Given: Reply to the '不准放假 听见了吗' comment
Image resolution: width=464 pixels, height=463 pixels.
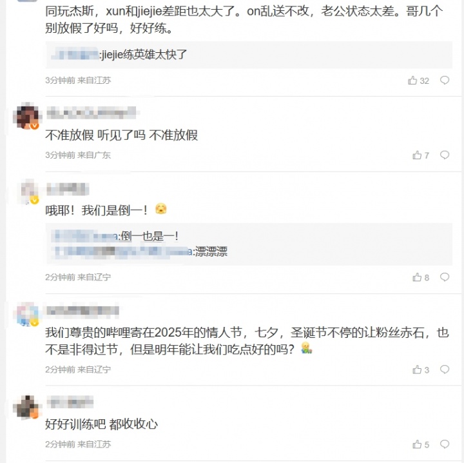Looking at the screenshot, I should [x=445, y=155].
